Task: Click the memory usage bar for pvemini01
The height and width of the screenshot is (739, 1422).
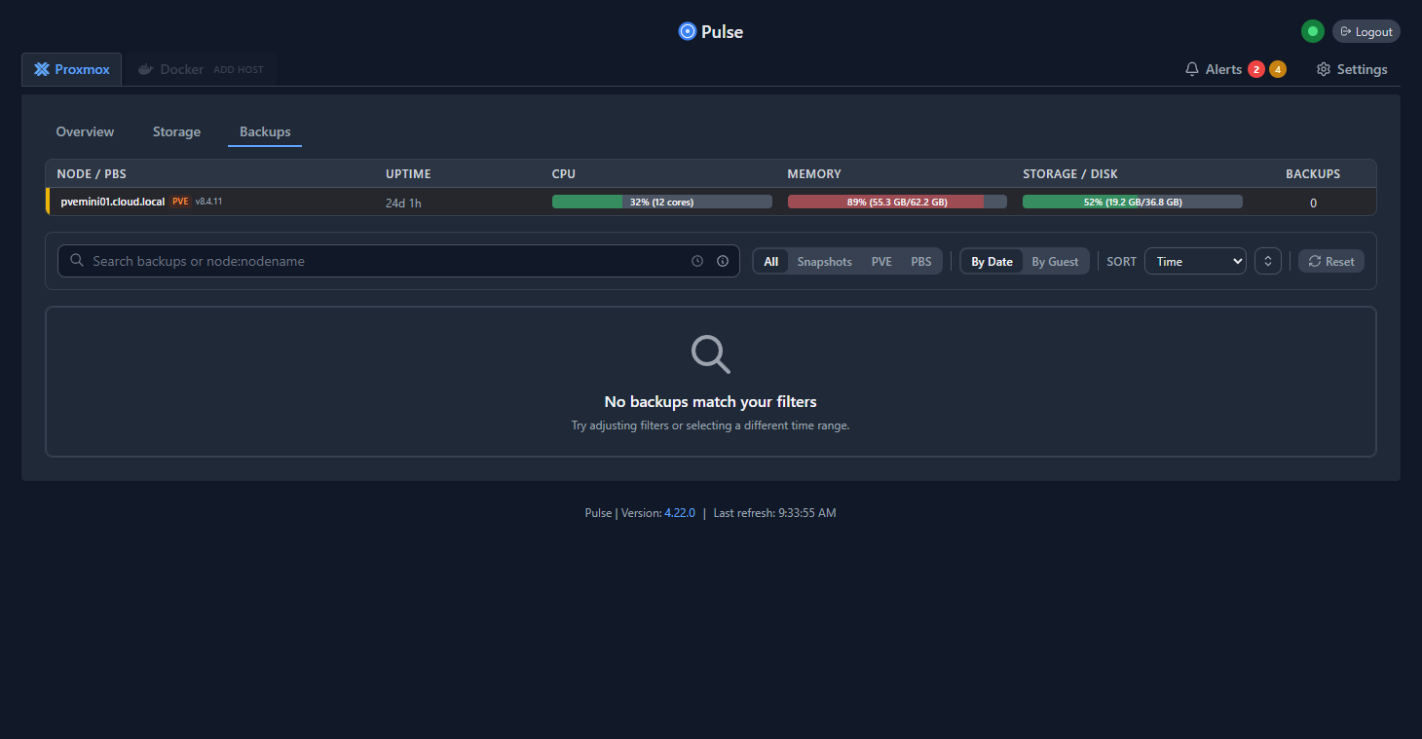Action: point(896,202)
